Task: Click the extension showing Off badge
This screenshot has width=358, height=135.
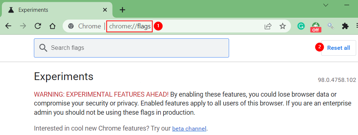Action: [x=316, y=27]
